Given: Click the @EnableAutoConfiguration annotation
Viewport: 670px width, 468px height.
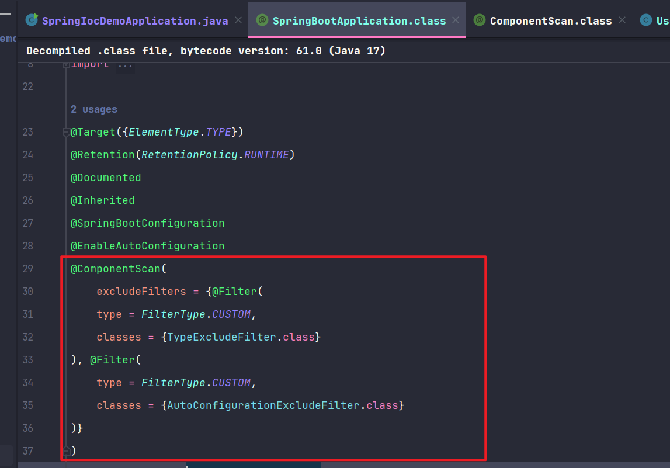Looking at the screenshot, I should 147,246.
